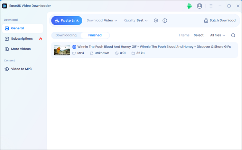This screenshot has height=150, width=242.
Task: Click the Select button in the list header
Action: [x=198, y=35]
